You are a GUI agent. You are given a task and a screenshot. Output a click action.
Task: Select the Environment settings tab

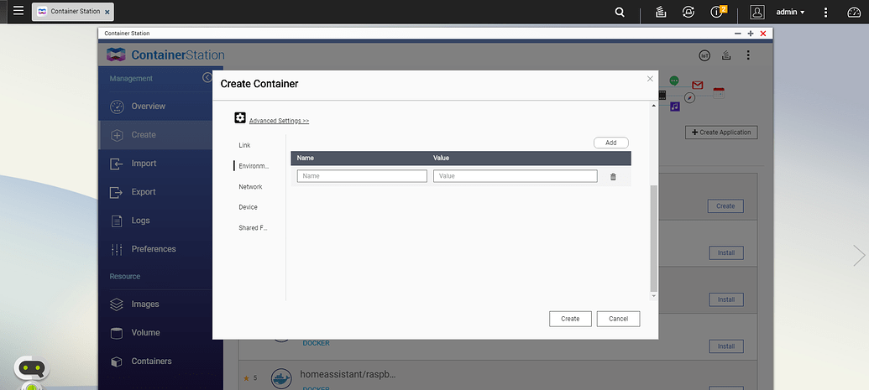254,166
